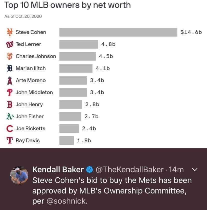Click the Cubs logo beside Joe Ricketts
The width and height of the screenshot is (207, 210).
9,128
